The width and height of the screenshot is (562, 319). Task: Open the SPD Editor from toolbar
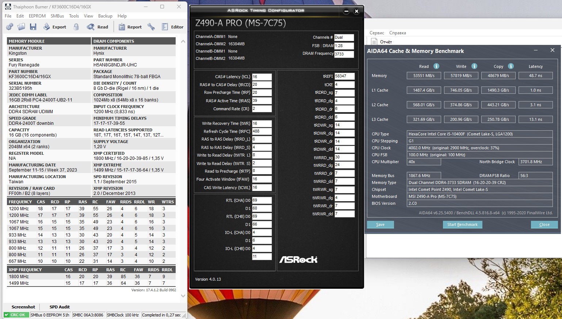(x=172, y=27)
